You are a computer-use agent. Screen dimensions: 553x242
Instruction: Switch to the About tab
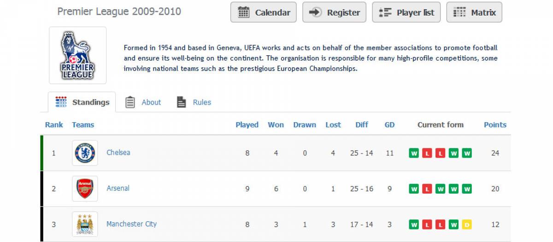tap(143, 102)
